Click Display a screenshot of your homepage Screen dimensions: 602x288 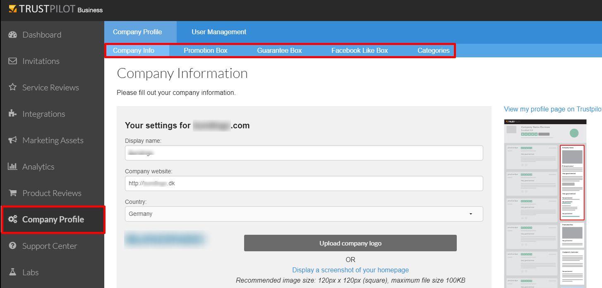coord(350,270)
